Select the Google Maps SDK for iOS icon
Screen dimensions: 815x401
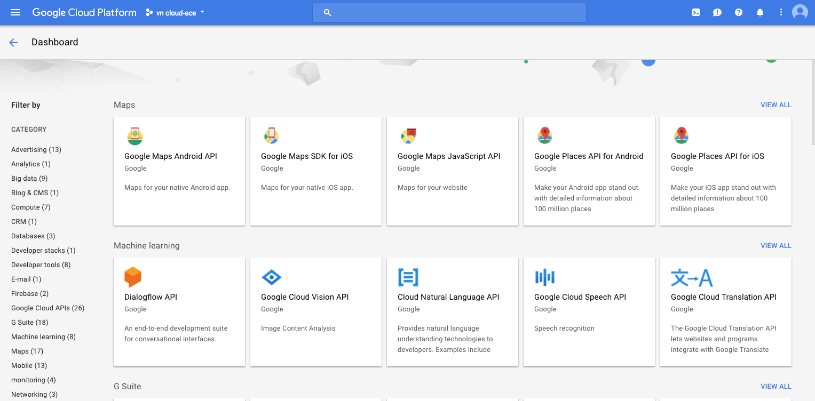(x=272, y=136)
